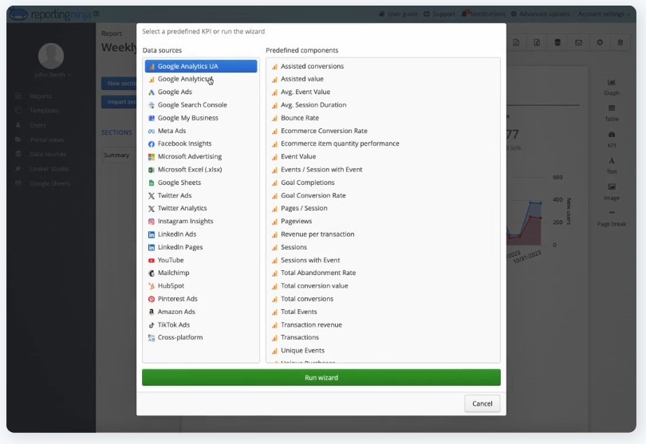Choose Instagram Insights data source
The height and width of the screenshot is (444, 646).
(x=201, y=221)
